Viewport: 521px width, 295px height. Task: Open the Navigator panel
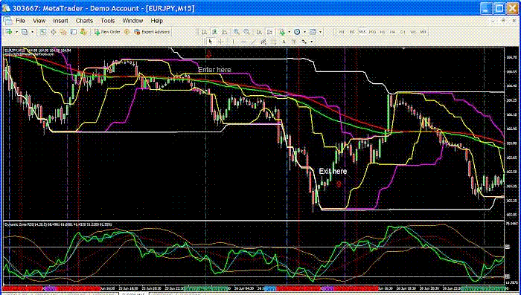[x=63, y=32]
